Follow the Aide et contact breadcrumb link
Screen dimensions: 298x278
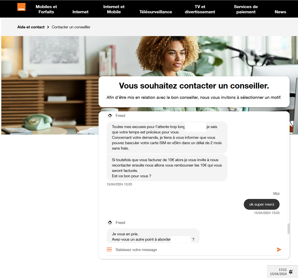[31, 27]
